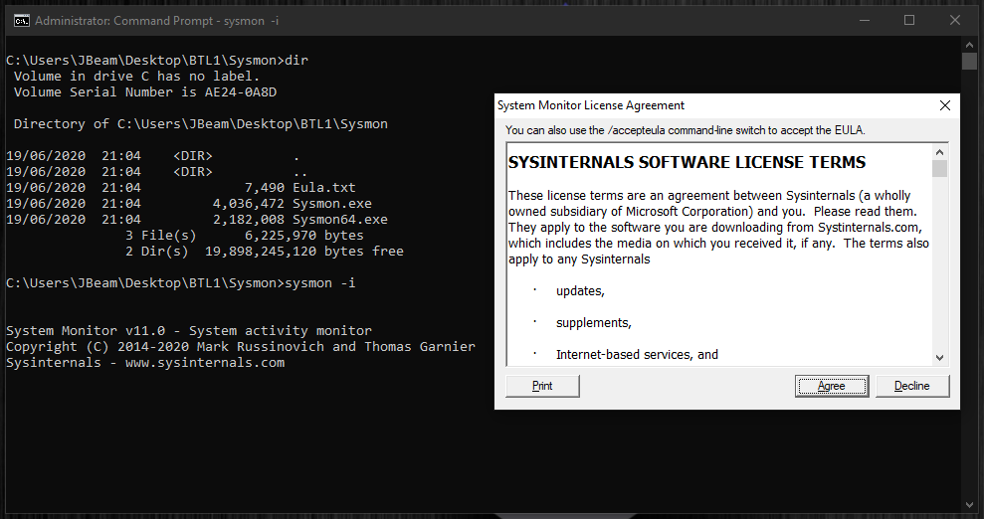Click Command Prompt scrollbar down arrow
The height and width of the screenshot is (519, 984).
pos(969,505)
